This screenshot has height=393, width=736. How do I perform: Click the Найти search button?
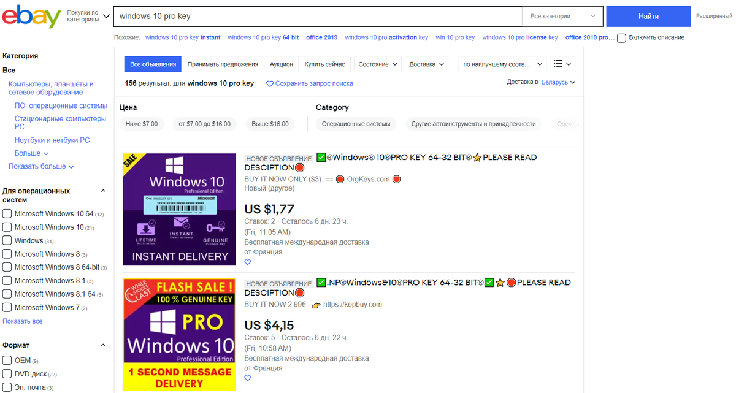point(648,17)
